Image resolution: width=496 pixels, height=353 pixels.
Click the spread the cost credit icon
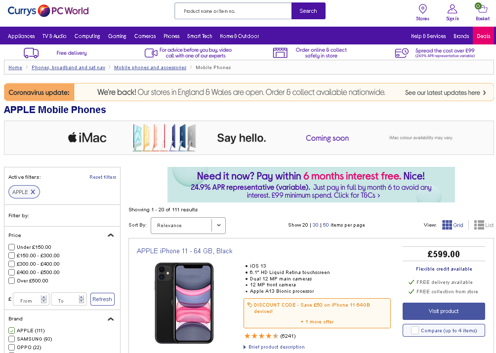[x=402, y=53]
